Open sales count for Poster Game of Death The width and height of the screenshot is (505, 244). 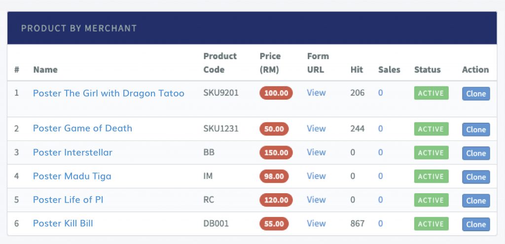click(380, 129)
